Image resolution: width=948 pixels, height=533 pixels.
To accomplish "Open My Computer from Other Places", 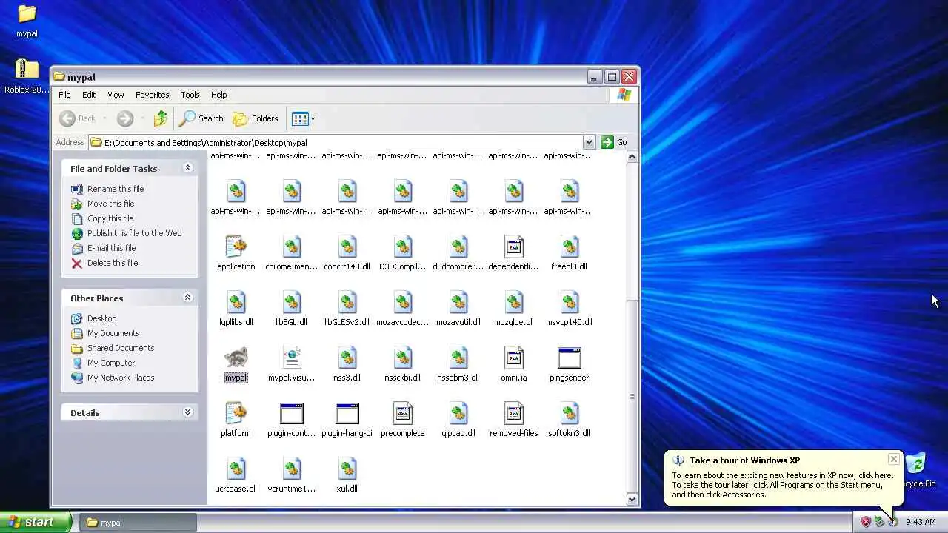I will [x=111, y=363].
